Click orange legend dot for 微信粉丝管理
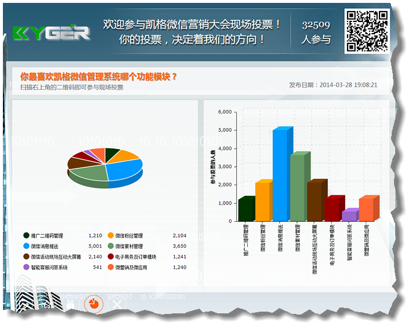The width and height of the screenshot is (412, 329). [x=111, y=235]
